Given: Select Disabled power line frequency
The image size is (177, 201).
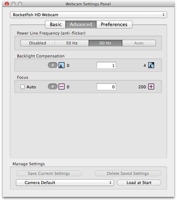Looking at the screenshot, I should (38, 43).
